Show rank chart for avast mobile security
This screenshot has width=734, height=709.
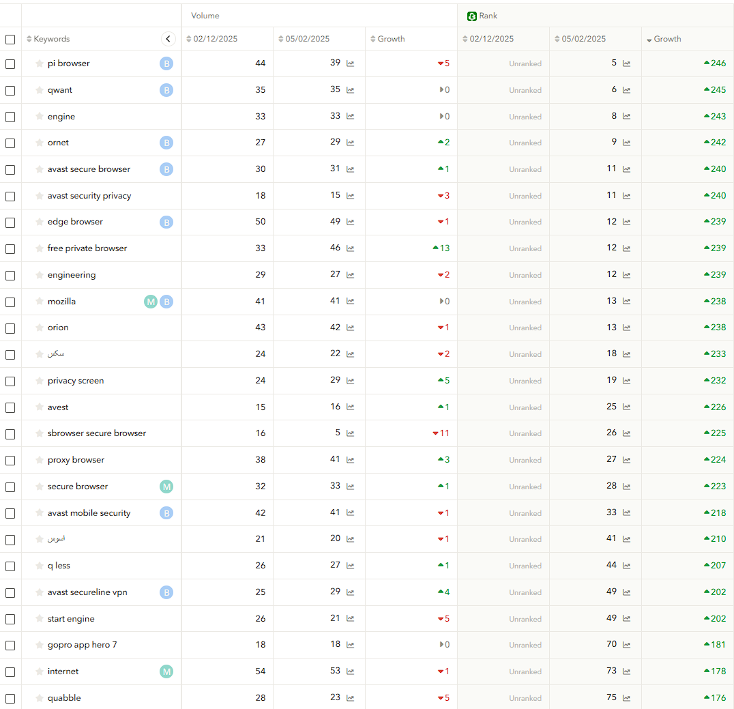(626, 512)
